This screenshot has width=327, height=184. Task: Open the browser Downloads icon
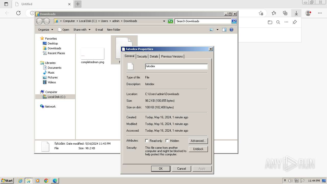(296, 13)
